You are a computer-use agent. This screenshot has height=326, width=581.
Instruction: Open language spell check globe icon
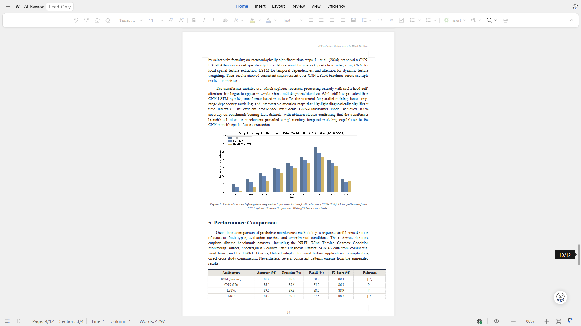[480, 321]
